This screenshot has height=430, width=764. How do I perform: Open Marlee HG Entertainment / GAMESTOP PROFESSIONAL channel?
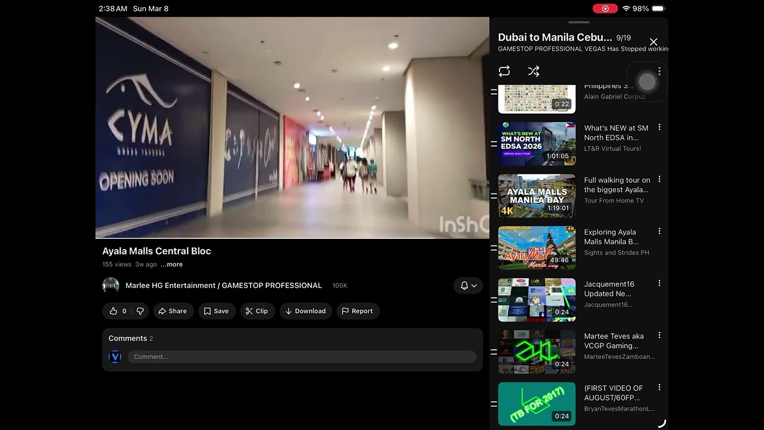pos(224,285)
